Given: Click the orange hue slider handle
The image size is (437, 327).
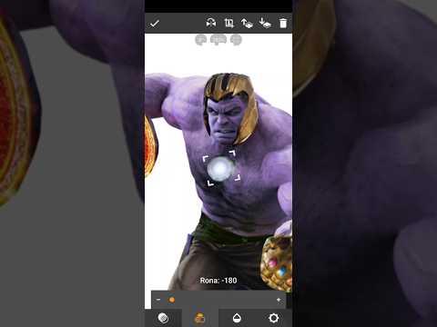Looking at the screenshot, I should [x=172, y=300].
